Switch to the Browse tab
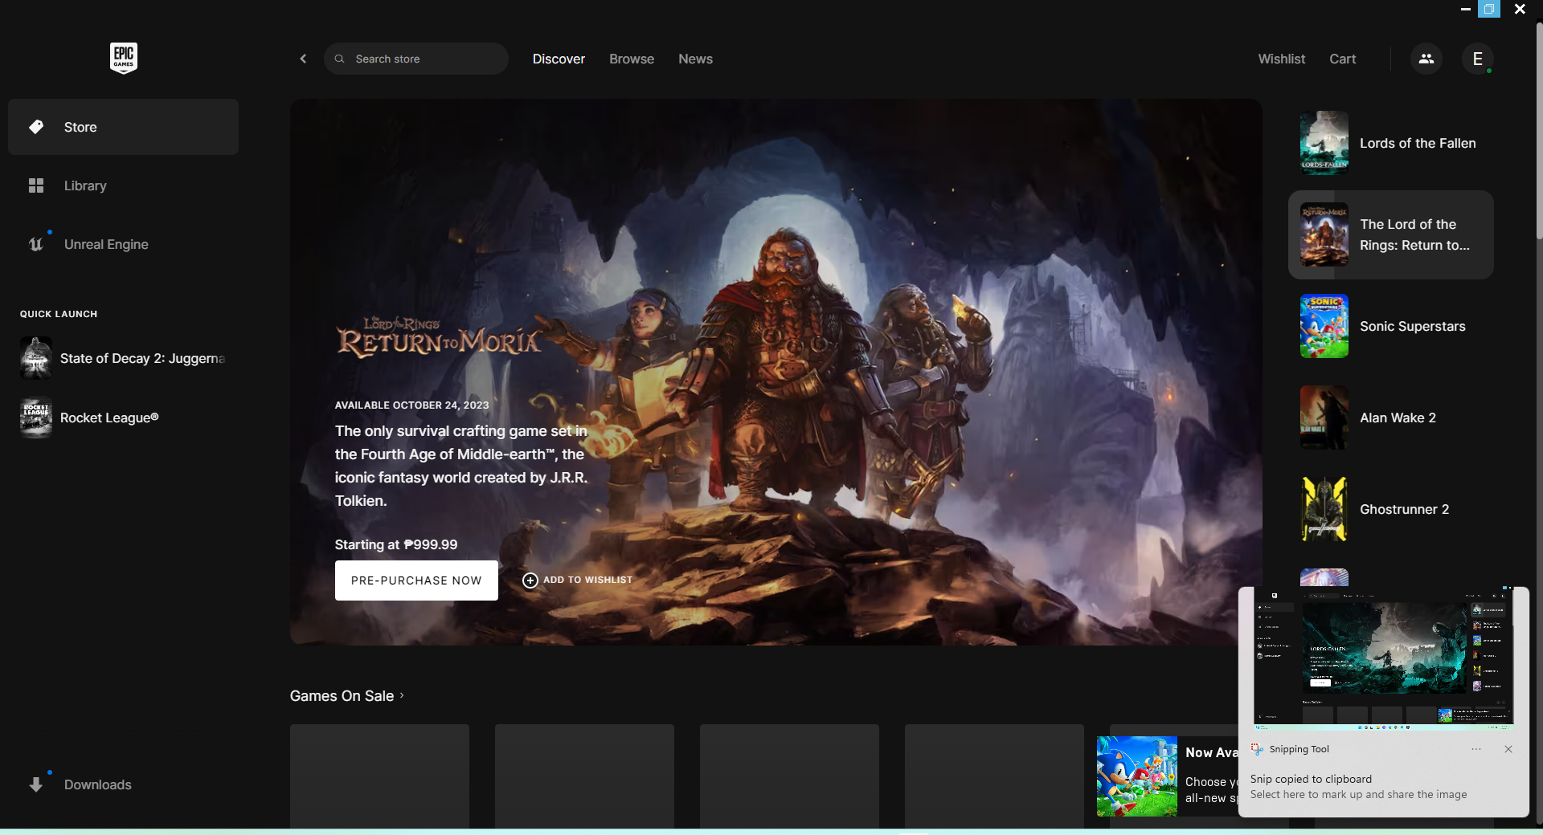The image size is (1543, 835). coord(632,59)
